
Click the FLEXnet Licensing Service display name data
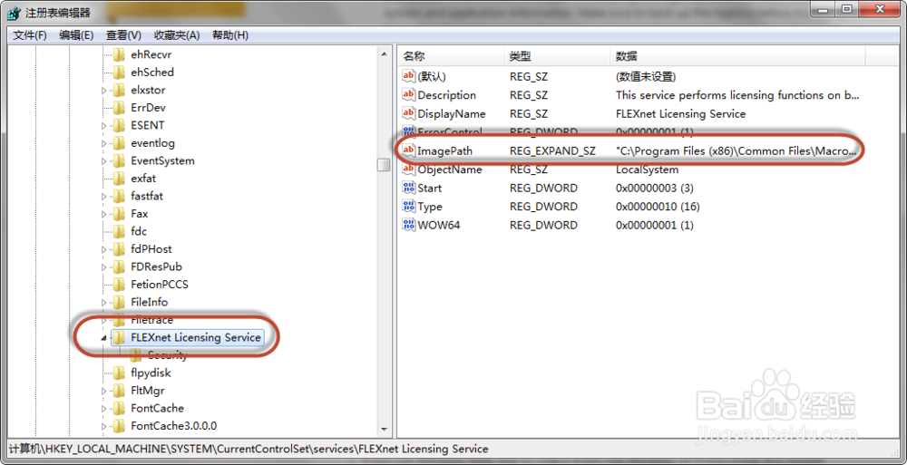click(681, 113)
